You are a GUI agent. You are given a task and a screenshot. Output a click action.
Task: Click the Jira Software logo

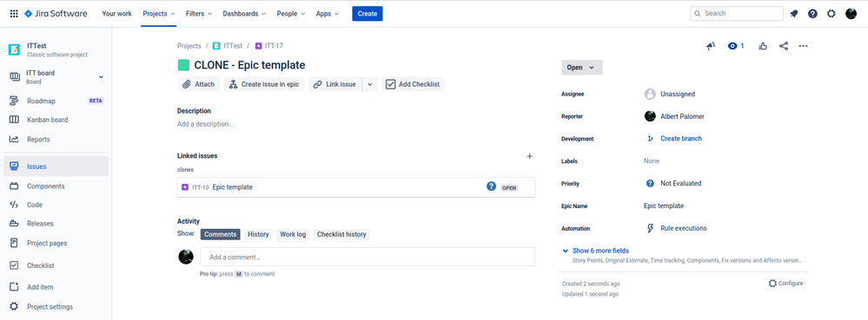(56, 14)
